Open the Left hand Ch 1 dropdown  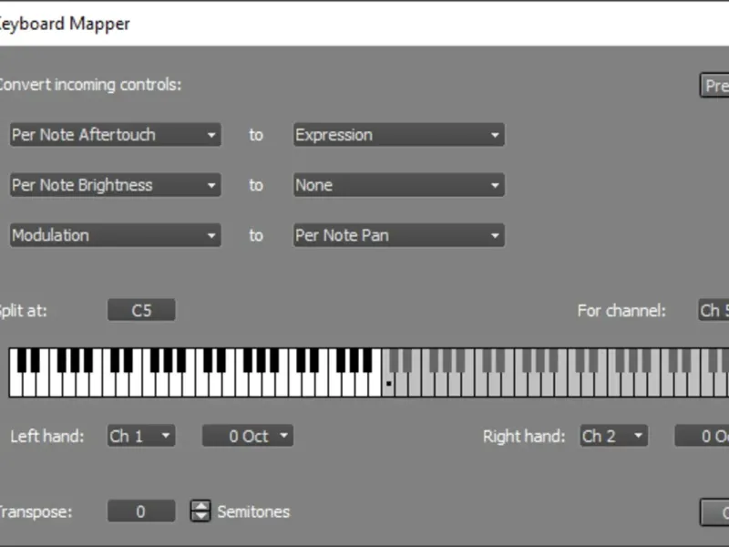point(141,436)
